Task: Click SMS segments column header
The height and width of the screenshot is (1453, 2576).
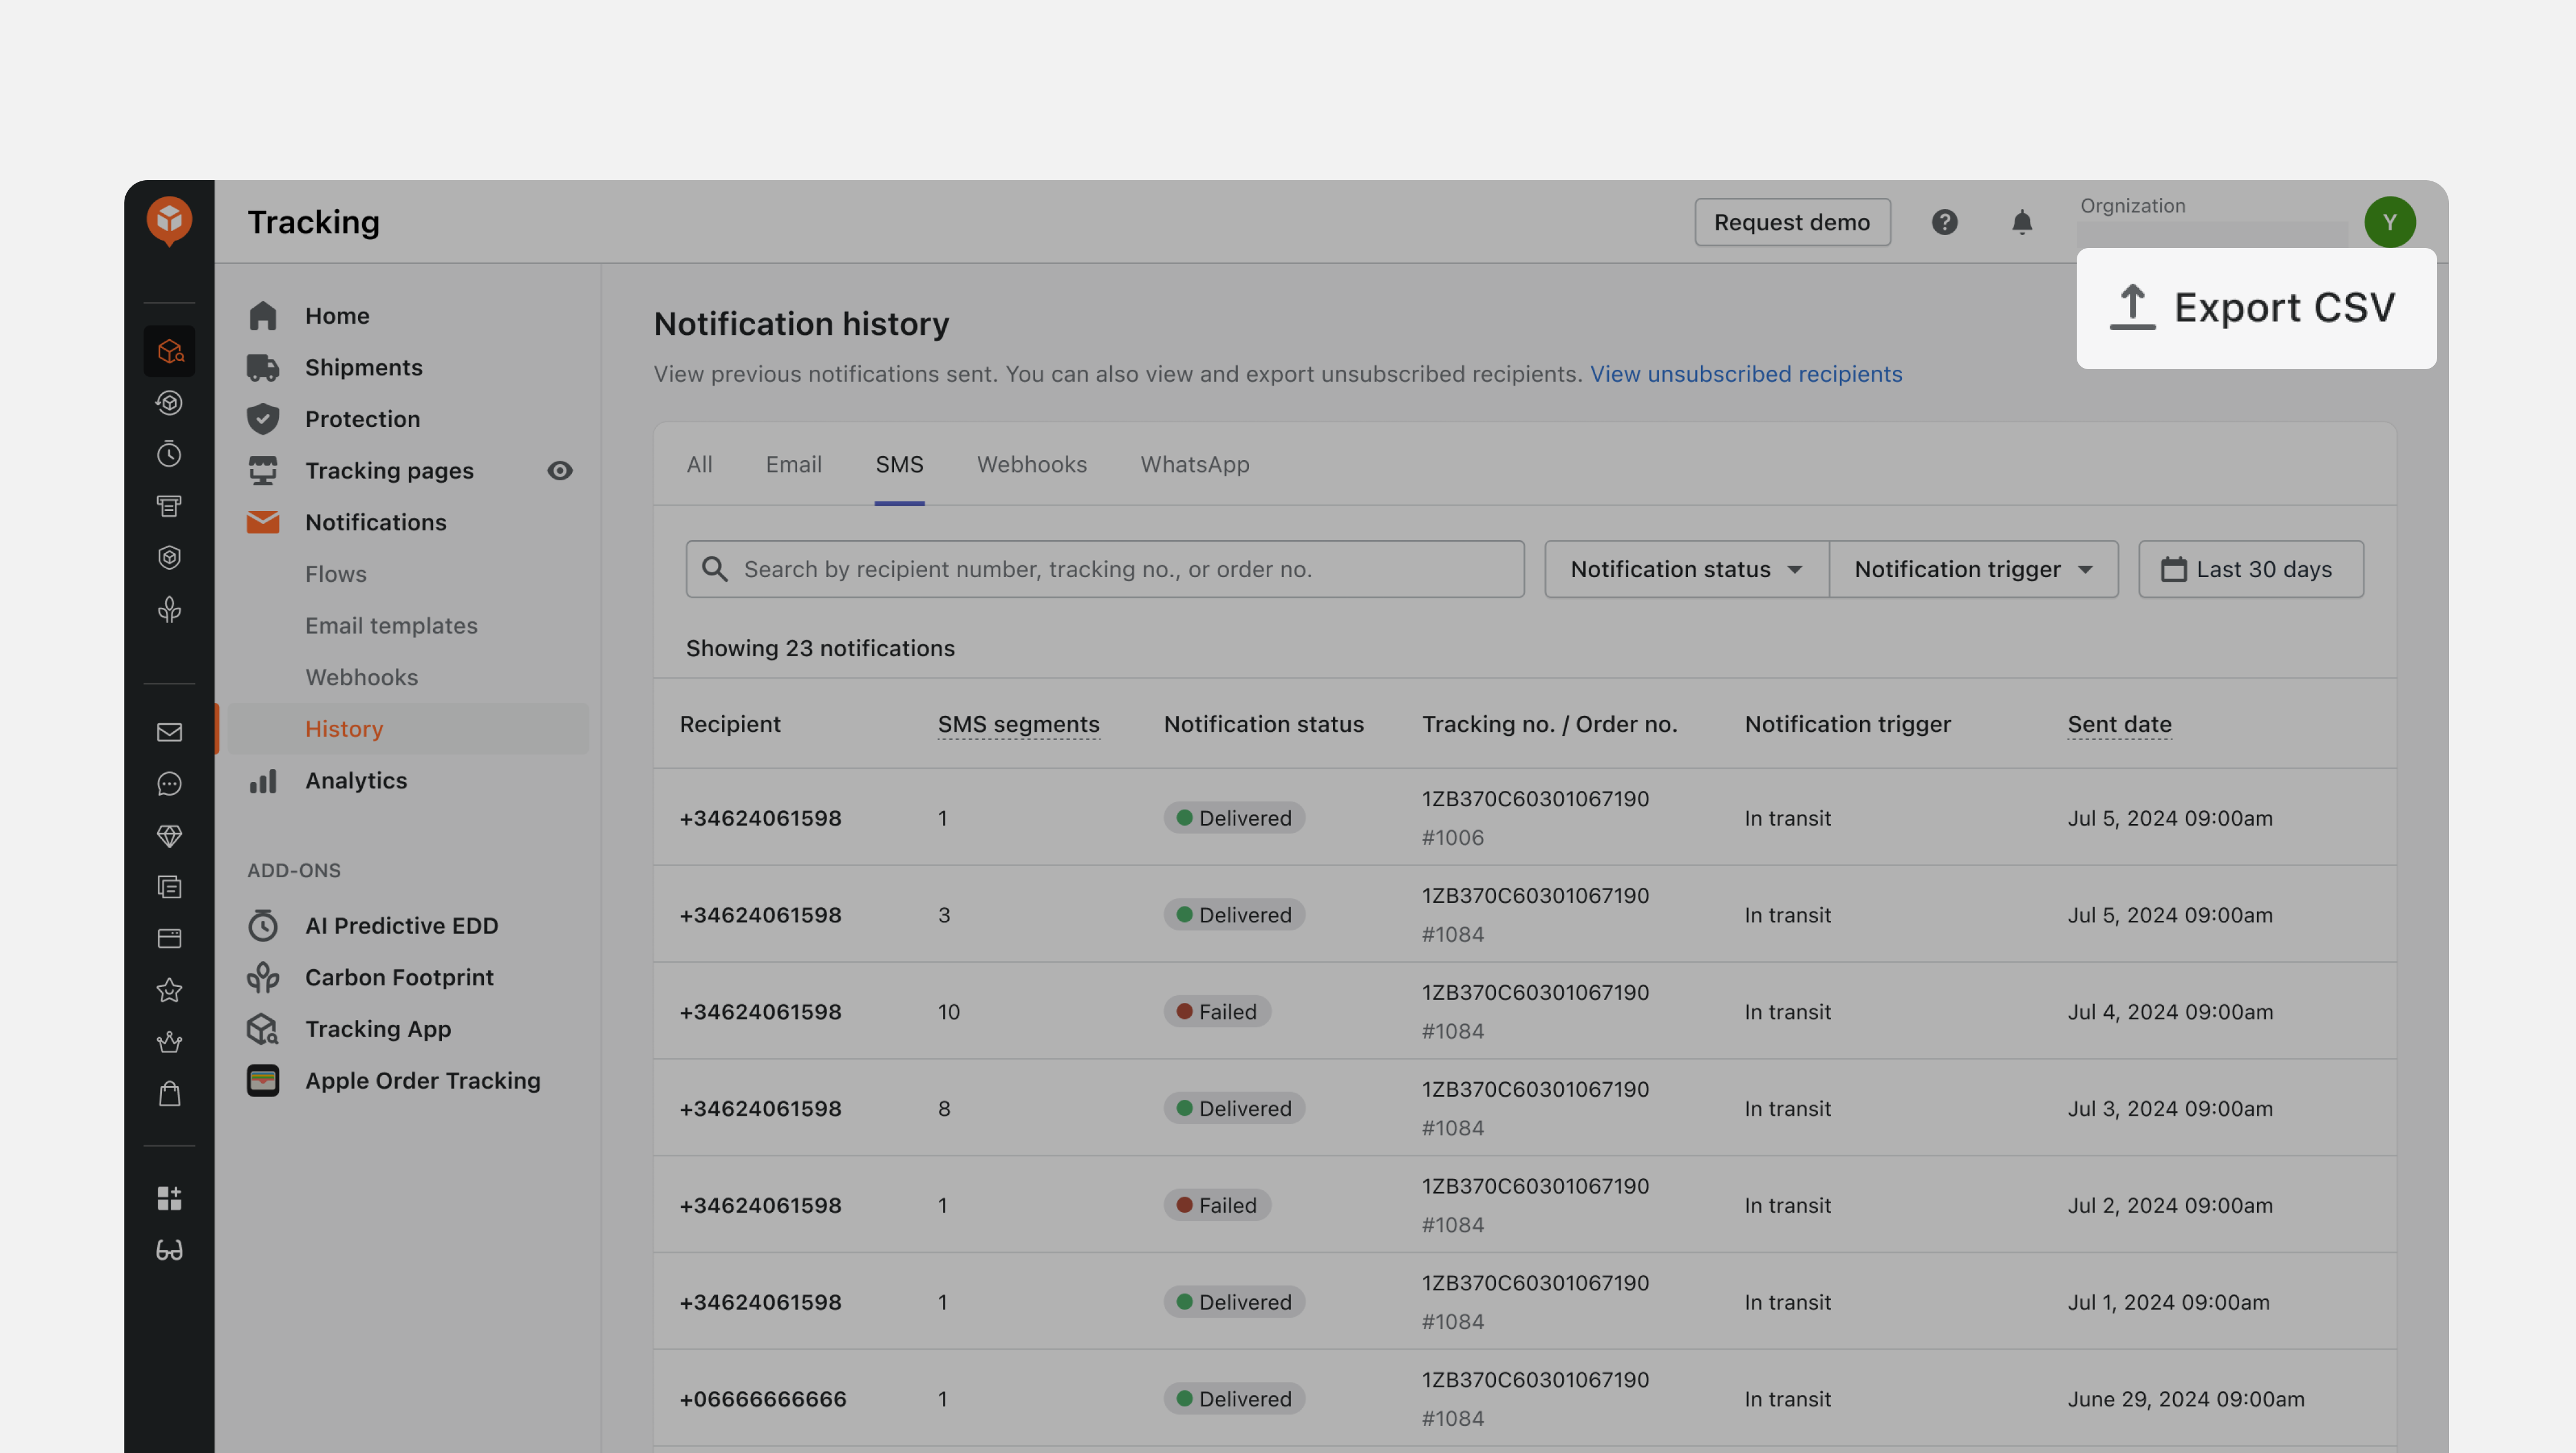Action: 1018,724
